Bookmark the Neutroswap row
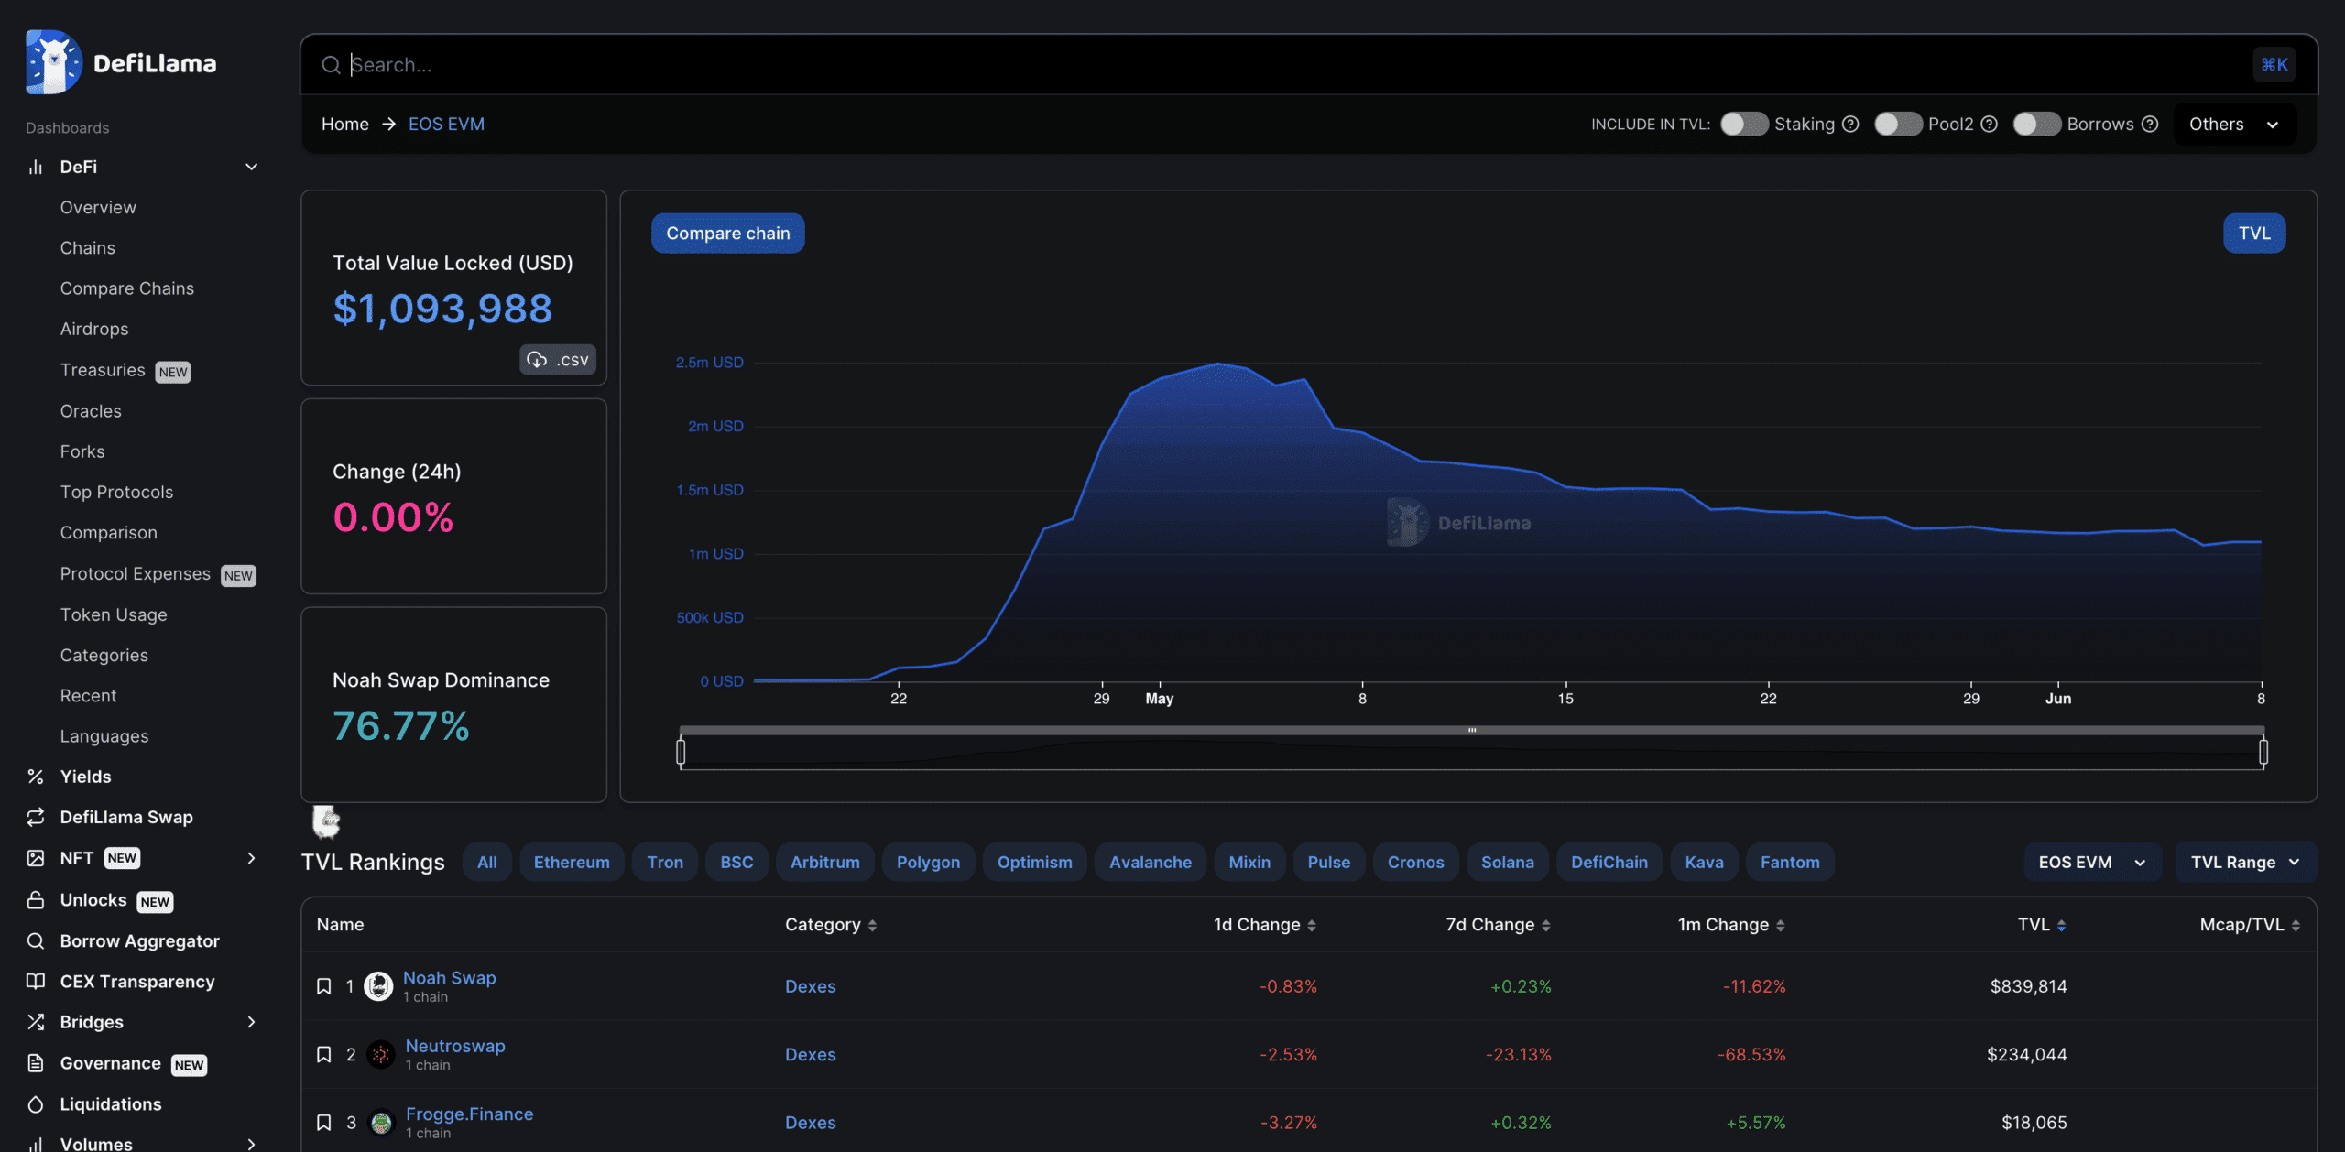This screenshot has height=1152, width=2345. (323, 1054)
